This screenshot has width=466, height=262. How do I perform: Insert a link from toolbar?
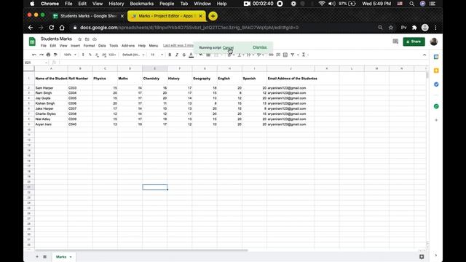click(x=271, y=55)
